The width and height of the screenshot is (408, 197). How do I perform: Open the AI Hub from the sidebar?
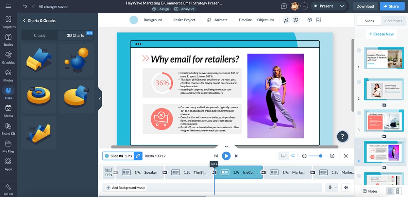click(8, 188)
